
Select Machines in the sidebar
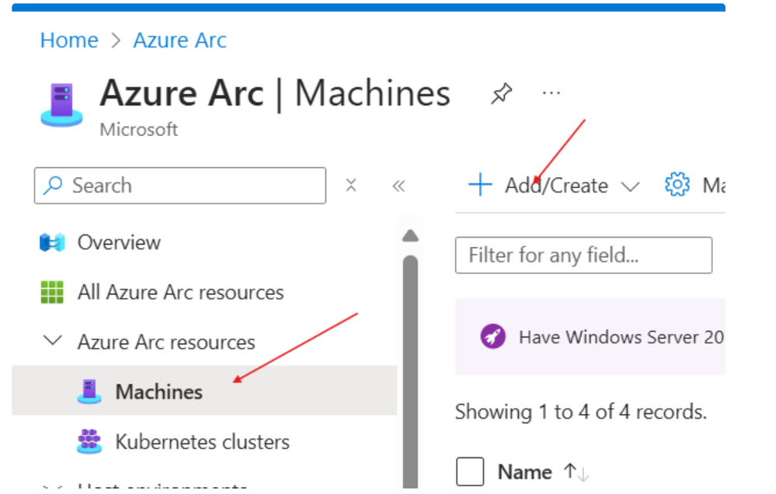coord(205,391)
